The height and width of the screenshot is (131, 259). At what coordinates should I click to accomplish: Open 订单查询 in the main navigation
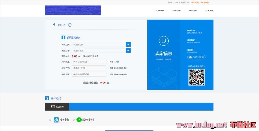tap(160, 11)
